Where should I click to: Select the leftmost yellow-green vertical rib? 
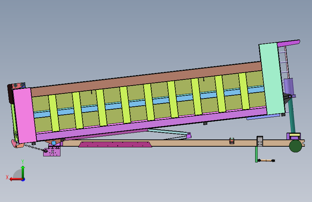54,113
